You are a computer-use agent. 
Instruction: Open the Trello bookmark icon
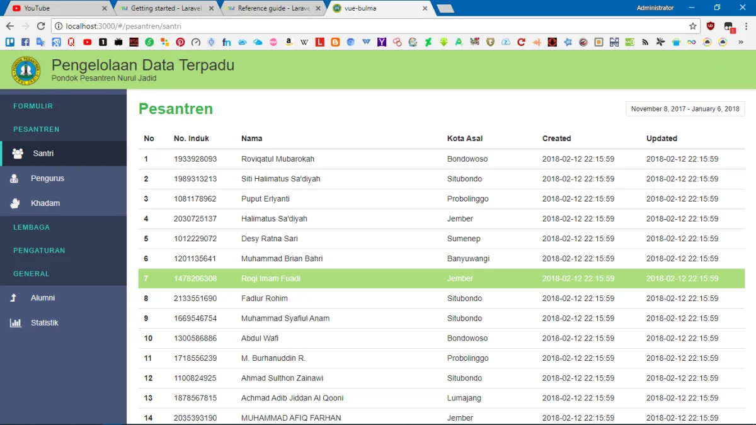tap(10, 42)
